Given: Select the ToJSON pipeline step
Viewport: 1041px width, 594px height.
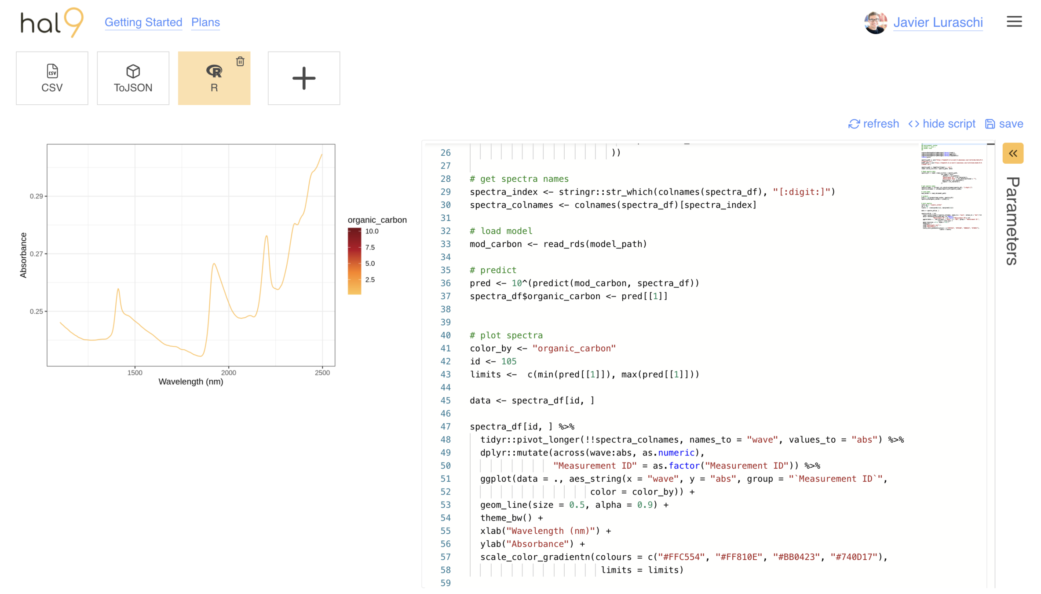Looking at the screenshot, I should click(x=133, y=78).
